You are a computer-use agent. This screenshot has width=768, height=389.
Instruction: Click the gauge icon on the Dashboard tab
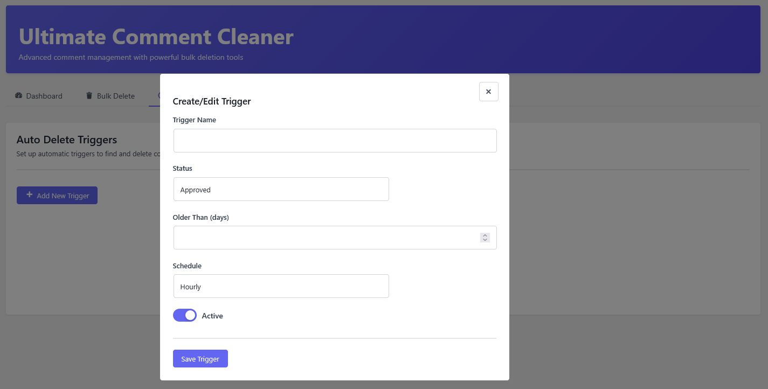click(x=18, y=95)
